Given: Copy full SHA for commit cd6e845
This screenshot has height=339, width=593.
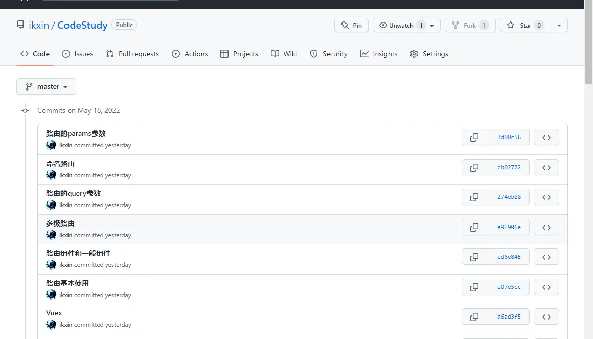Looking at the screenshot, I should click(x=475, y=257).
